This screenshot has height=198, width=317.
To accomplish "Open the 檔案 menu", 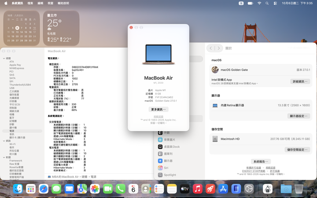I will point(30,3).
